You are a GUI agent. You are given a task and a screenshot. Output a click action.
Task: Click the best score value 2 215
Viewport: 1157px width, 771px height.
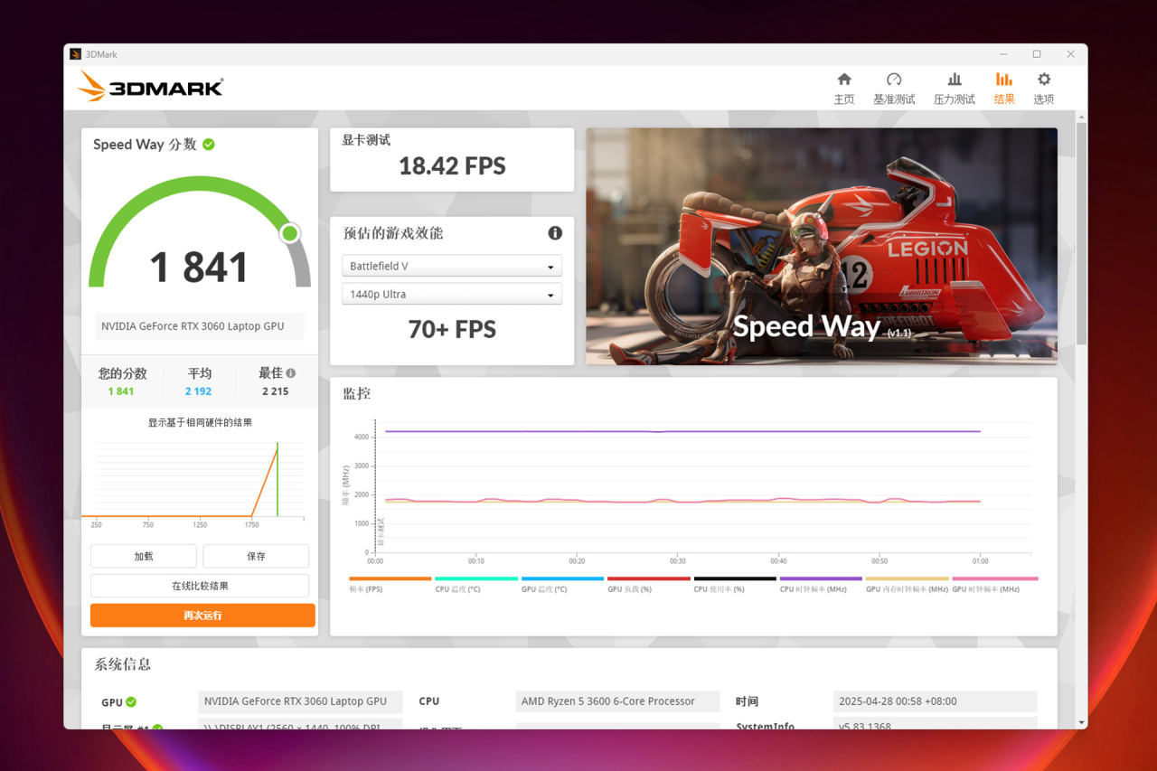(x=276, y=391)
